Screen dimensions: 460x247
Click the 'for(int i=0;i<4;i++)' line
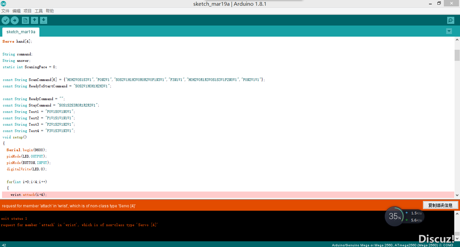(x=27, y=182)
